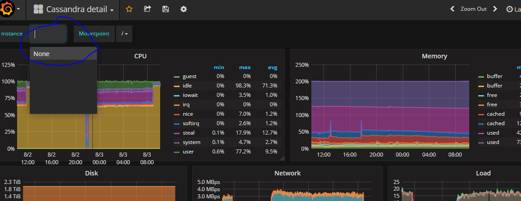Viewport: 521px width, 201px height.
Task: Toggle the softirq series in CPU legend
Action: (x=191, y=123)
